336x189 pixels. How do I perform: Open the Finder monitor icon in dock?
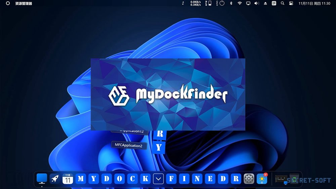(42, 179)
